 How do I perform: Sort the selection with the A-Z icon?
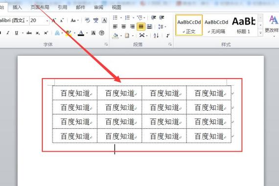point(156,36)
